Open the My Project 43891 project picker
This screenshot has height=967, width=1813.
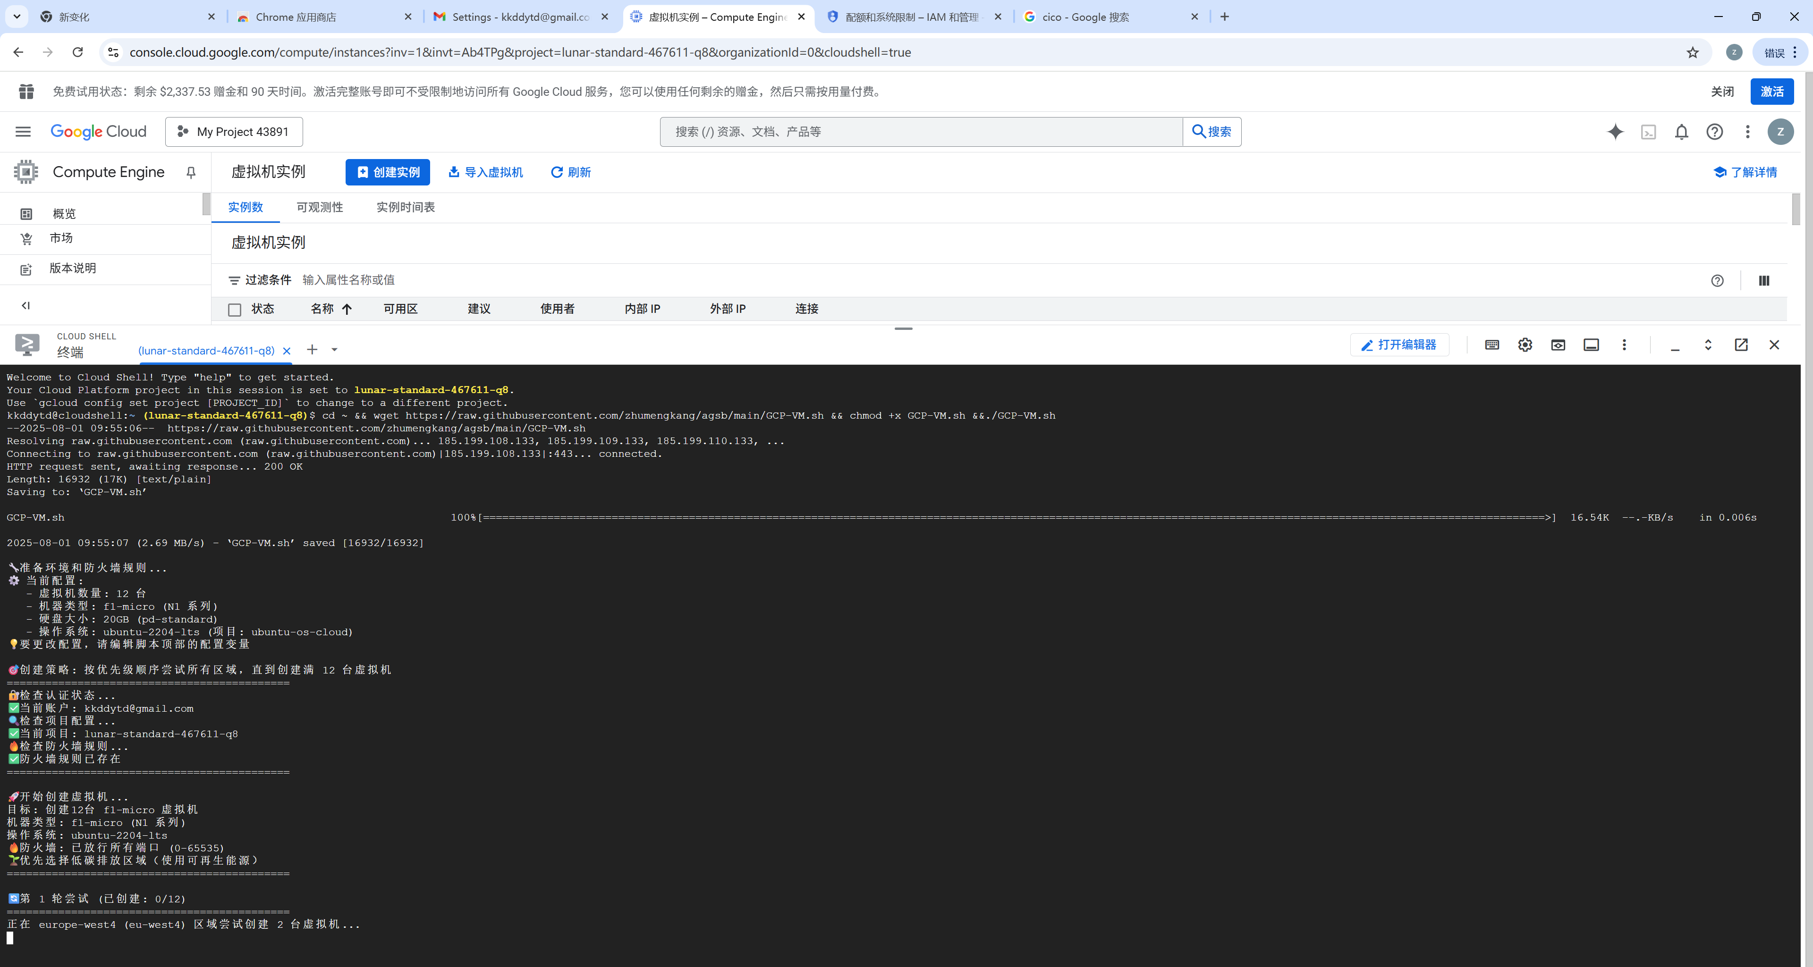pyautogui.click(x=234, y=132)
